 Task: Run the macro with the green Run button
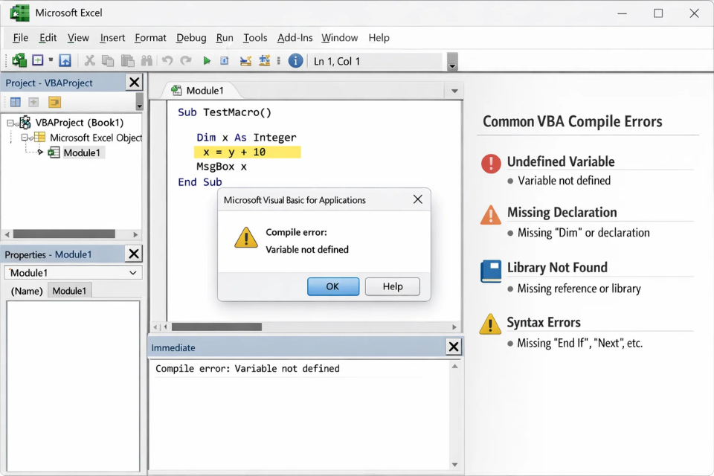pos(207,60)
